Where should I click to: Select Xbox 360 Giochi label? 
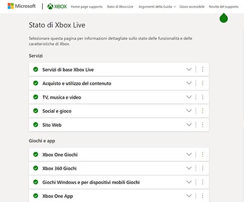click(59, 168)
